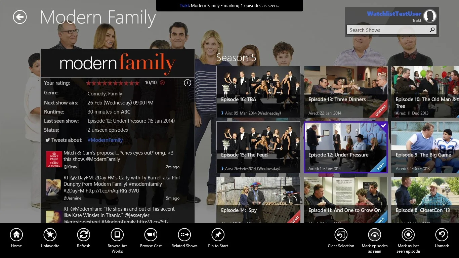The height and width of the screenshot is (258, 459).
Task: Click the ABC network name
Action: [126, 112]
